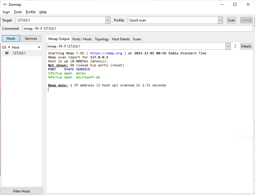Expand the scan output command dropdown
This screenshot has height=195, width=255.
228,46
